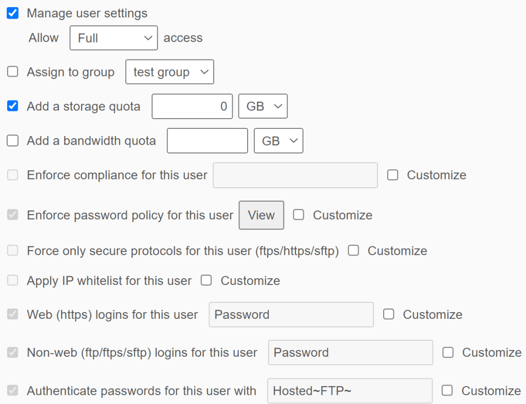The width and height of the screenshot is (526, 404).
Task: Check Customize for Web (https) logins
Action: point(389,314)
